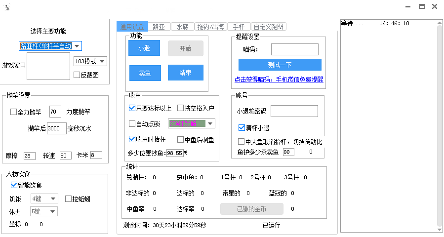The width and height of the screenshot is (444, 237).
Task: Open the 点击获得喵码 link
Action: (x=279, y=79)
